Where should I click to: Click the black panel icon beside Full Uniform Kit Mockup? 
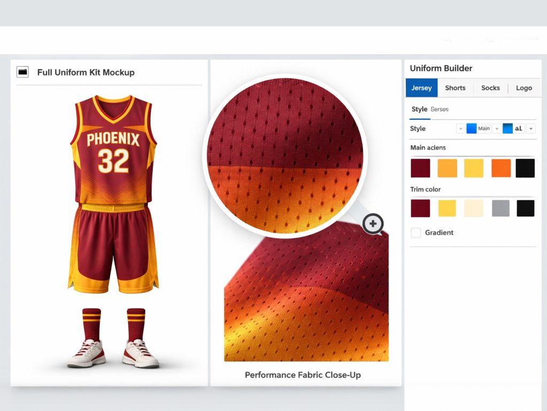point(22,72)
